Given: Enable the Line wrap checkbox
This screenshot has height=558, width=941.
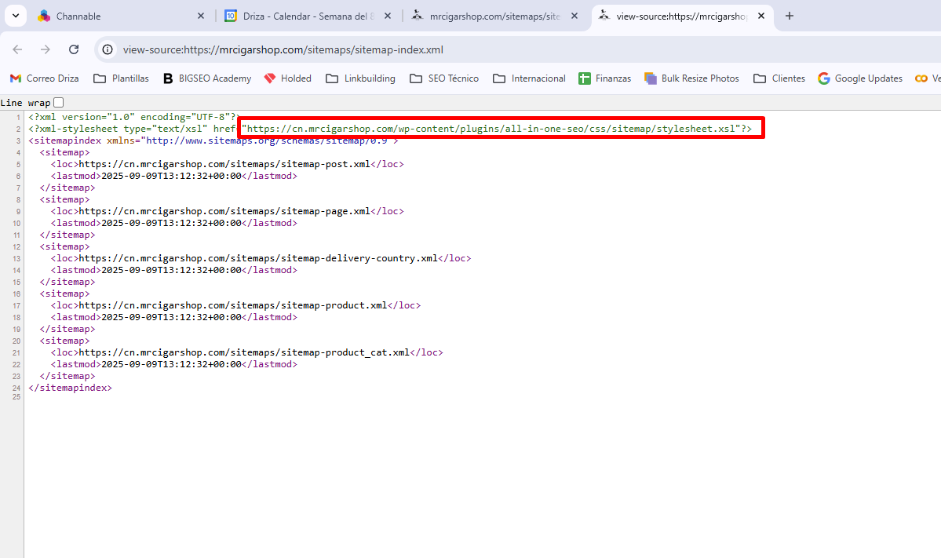Looking at the screenshot, I should (58, 103).
